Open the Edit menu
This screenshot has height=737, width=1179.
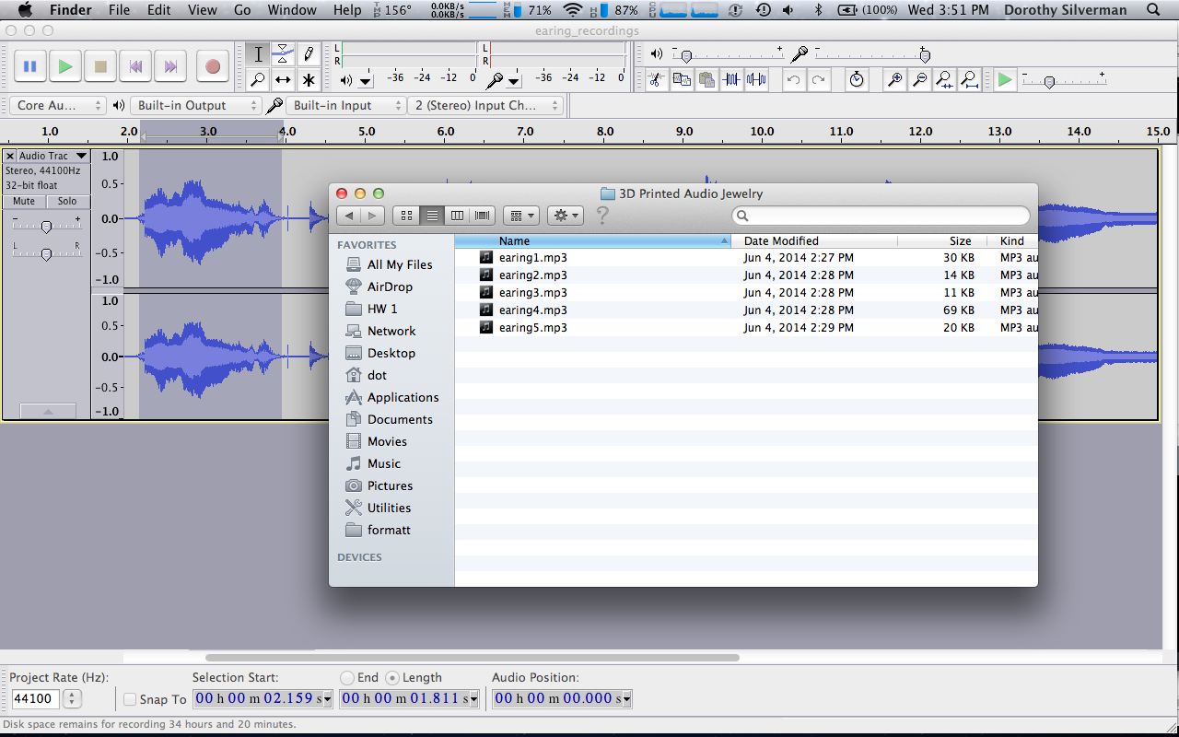(x=159, y=10)
